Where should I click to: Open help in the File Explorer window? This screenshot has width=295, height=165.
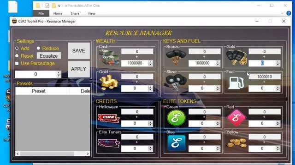click(x=289, y=13)
